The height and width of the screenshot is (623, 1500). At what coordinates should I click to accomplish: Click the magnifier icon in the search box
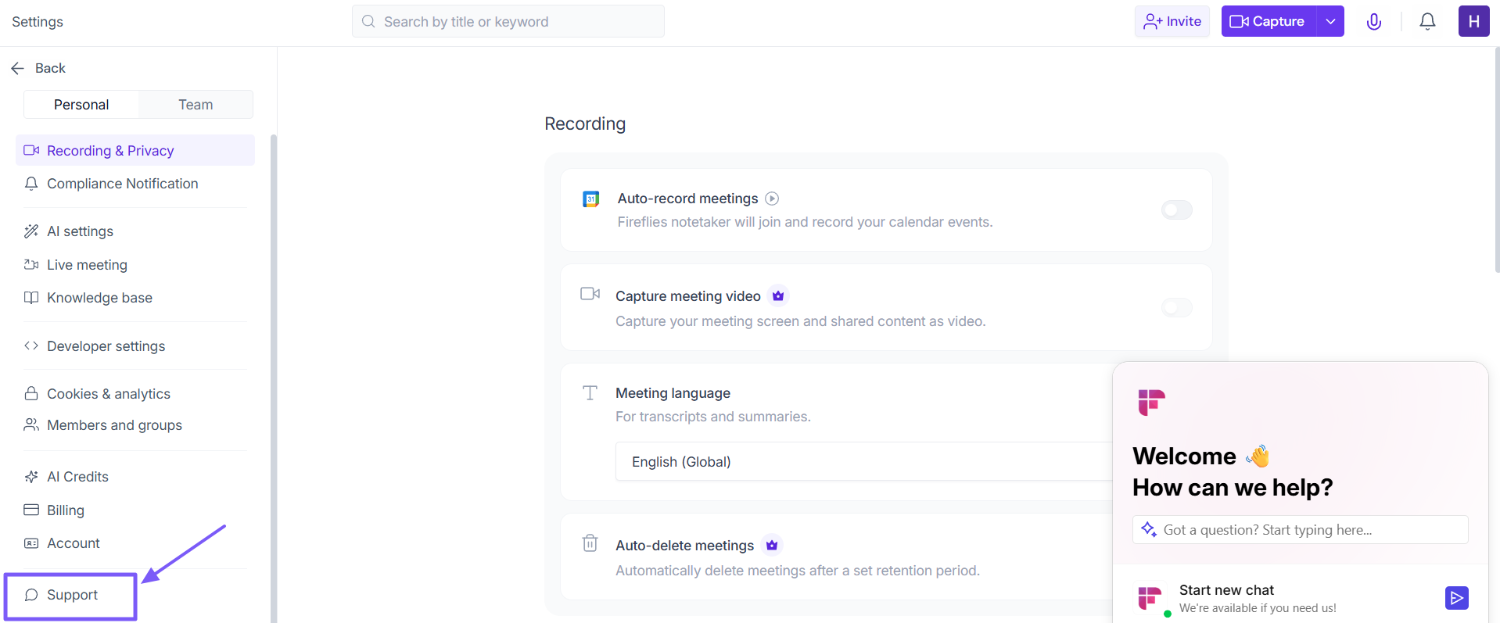(368, 22)
